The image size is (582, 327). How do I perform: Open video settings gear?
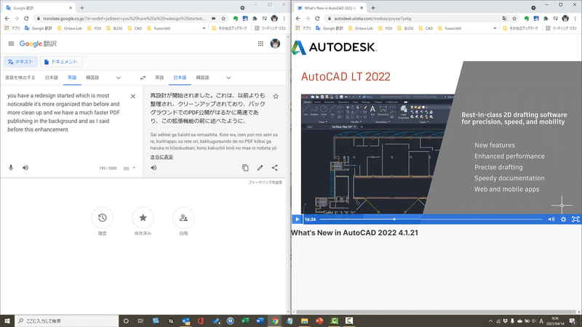[x=563, y=219]
